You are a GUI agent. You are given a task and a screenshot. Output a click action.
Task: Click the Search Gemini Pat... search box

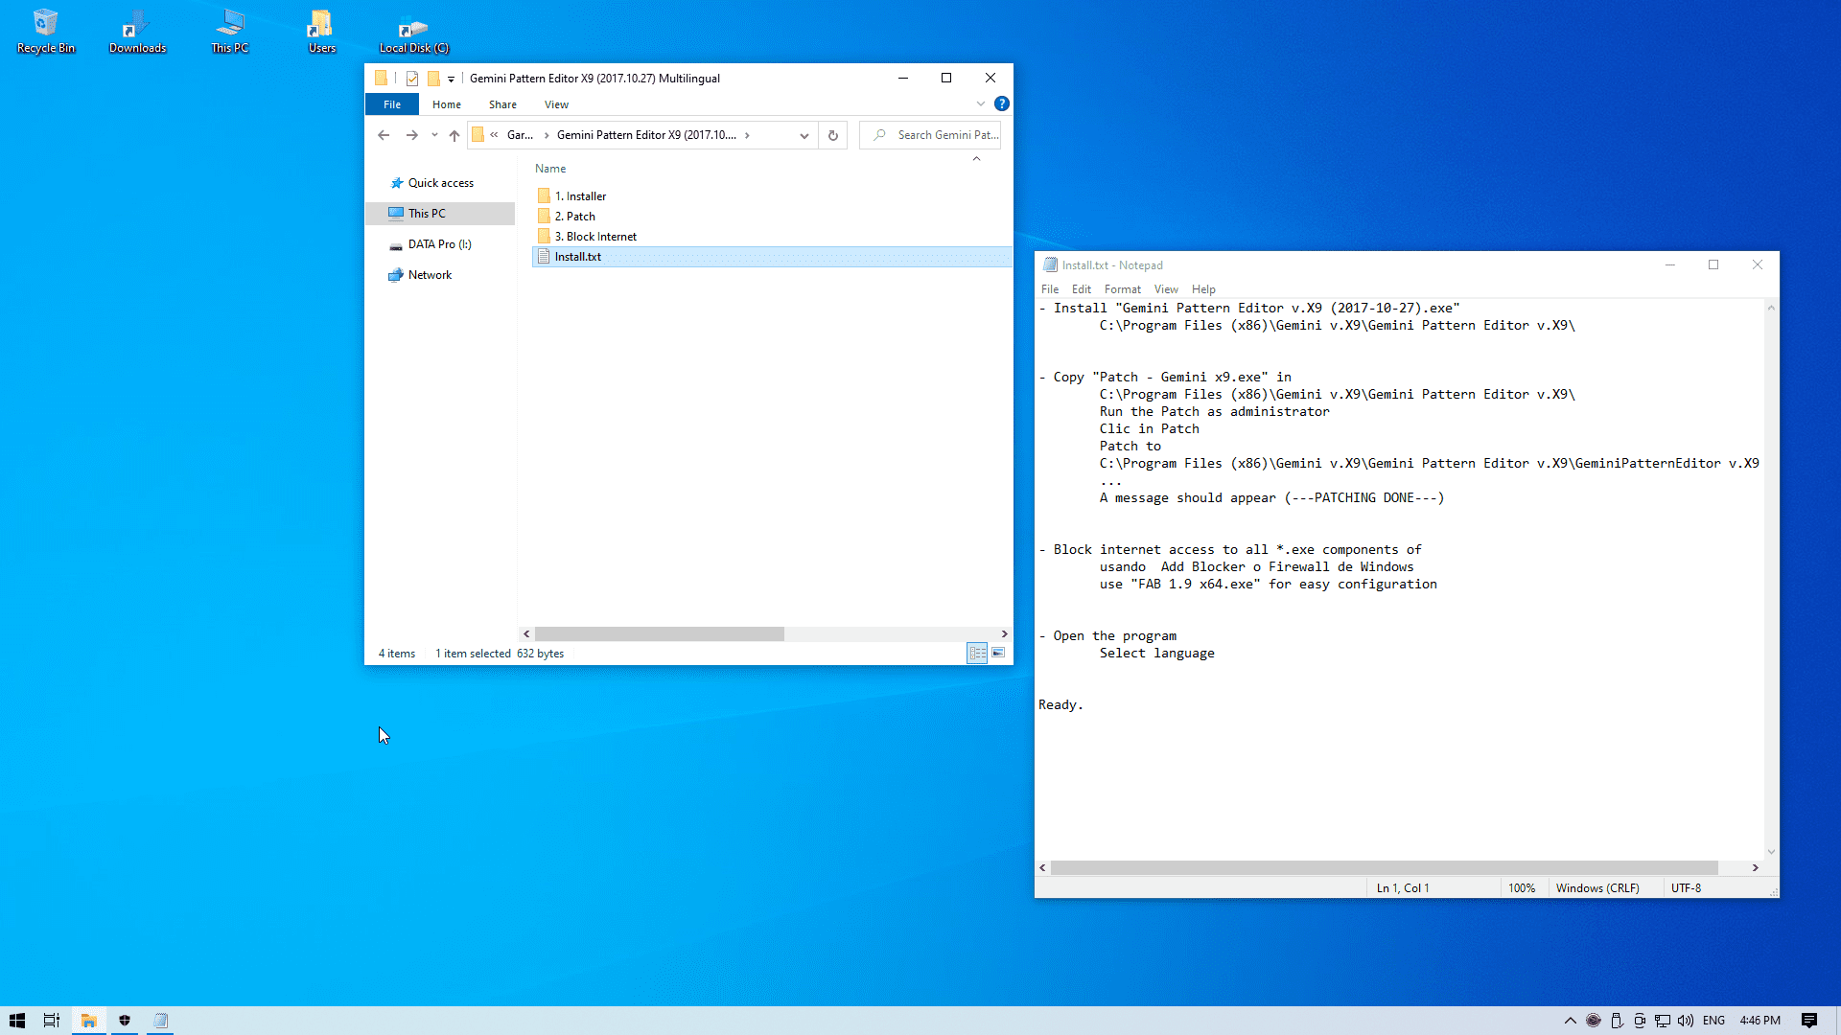(944, 135)
